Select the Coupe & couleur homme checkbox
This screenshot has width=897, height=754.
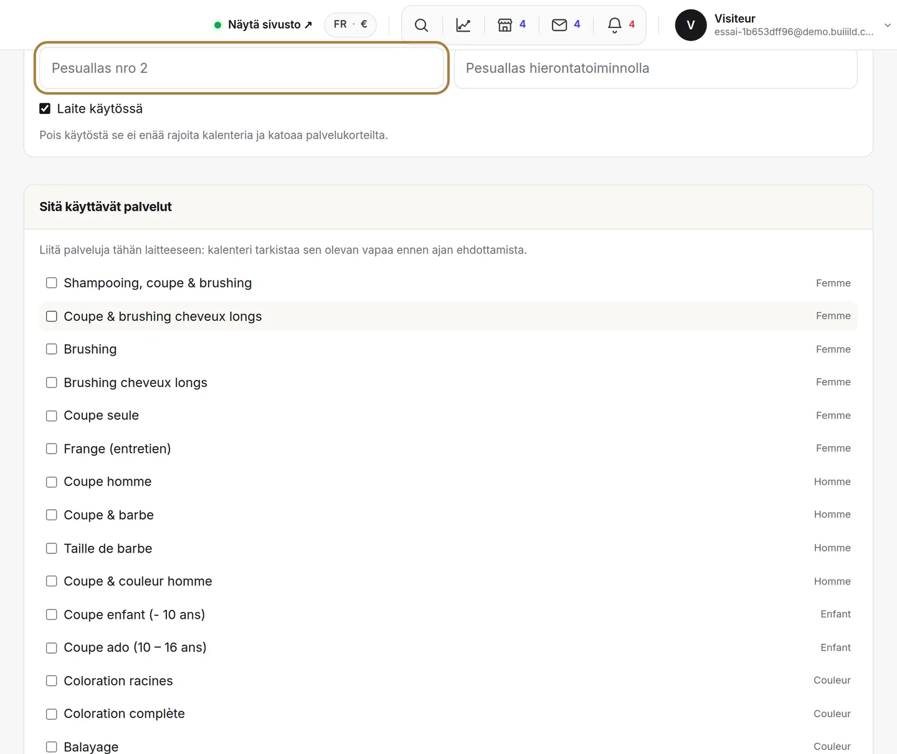click(x=52, y=581)
